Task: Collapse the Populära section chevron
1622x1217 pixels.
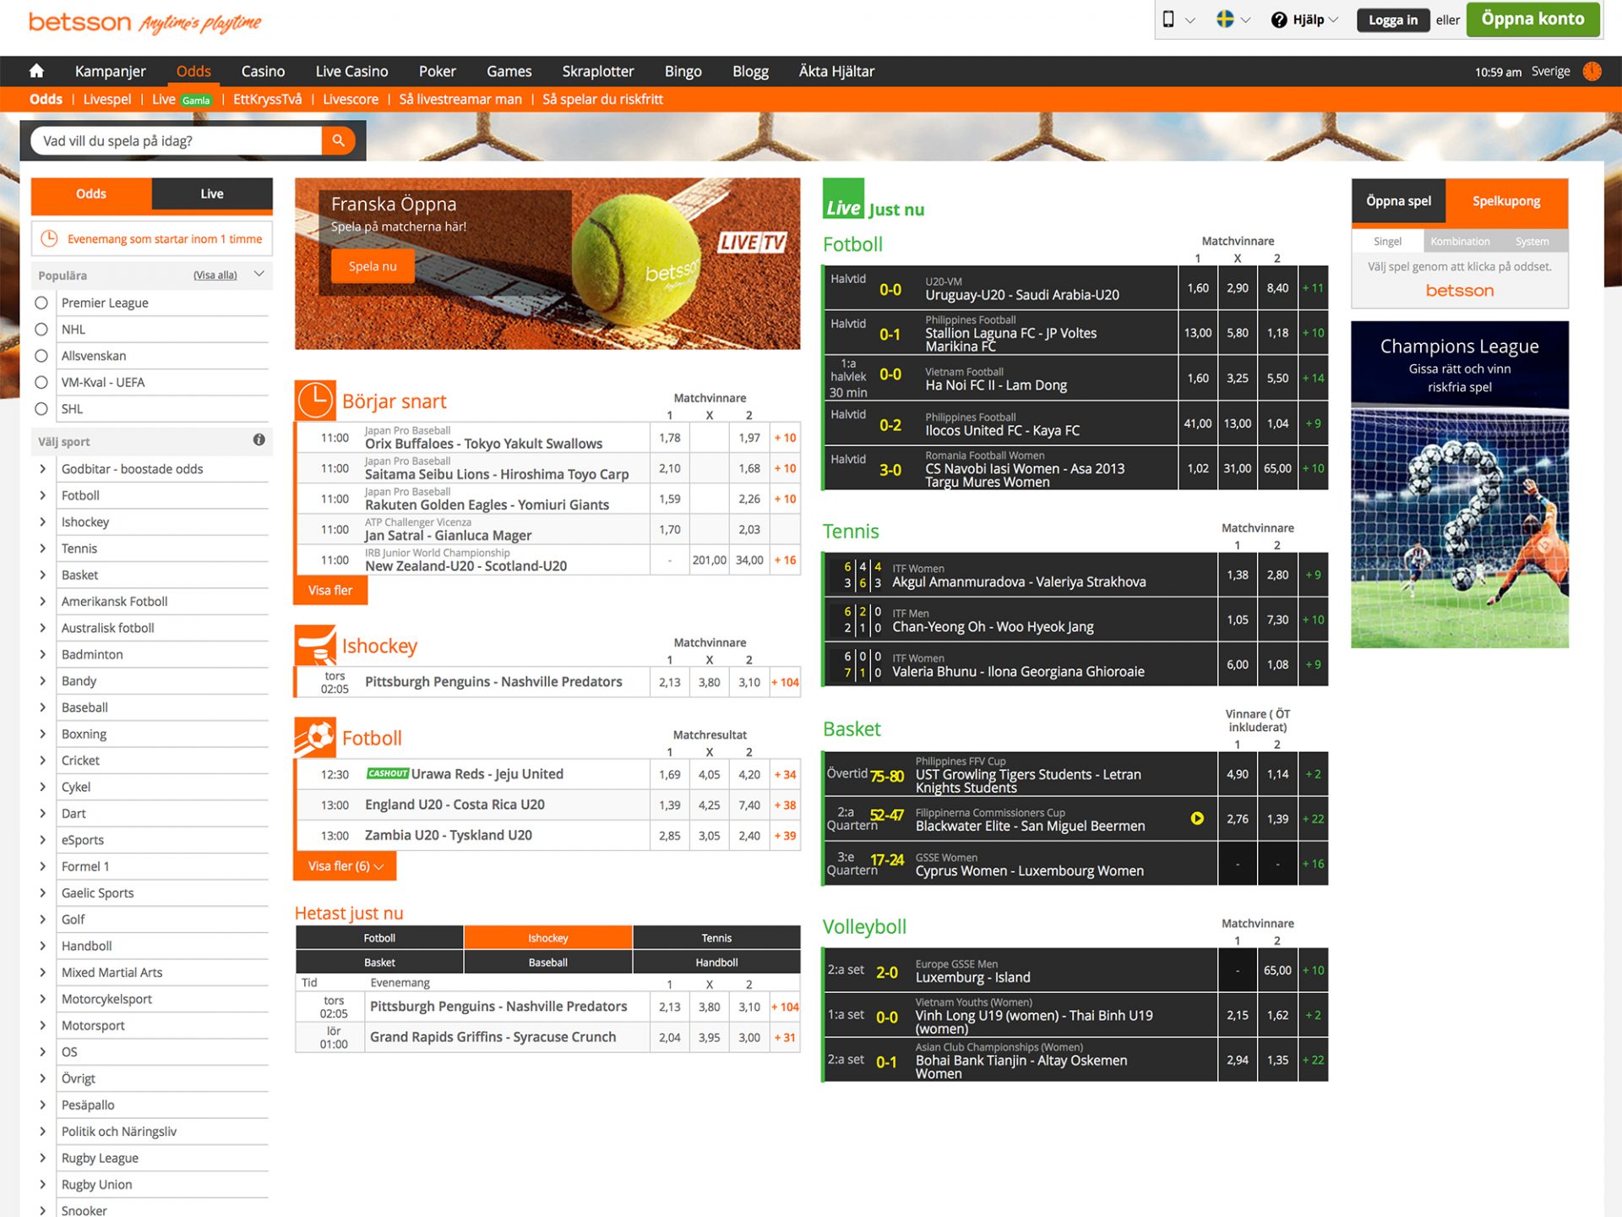Action: click(259, 274)
